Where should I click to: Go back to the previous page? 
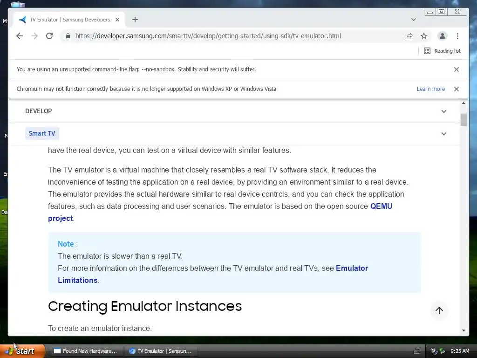20,36
